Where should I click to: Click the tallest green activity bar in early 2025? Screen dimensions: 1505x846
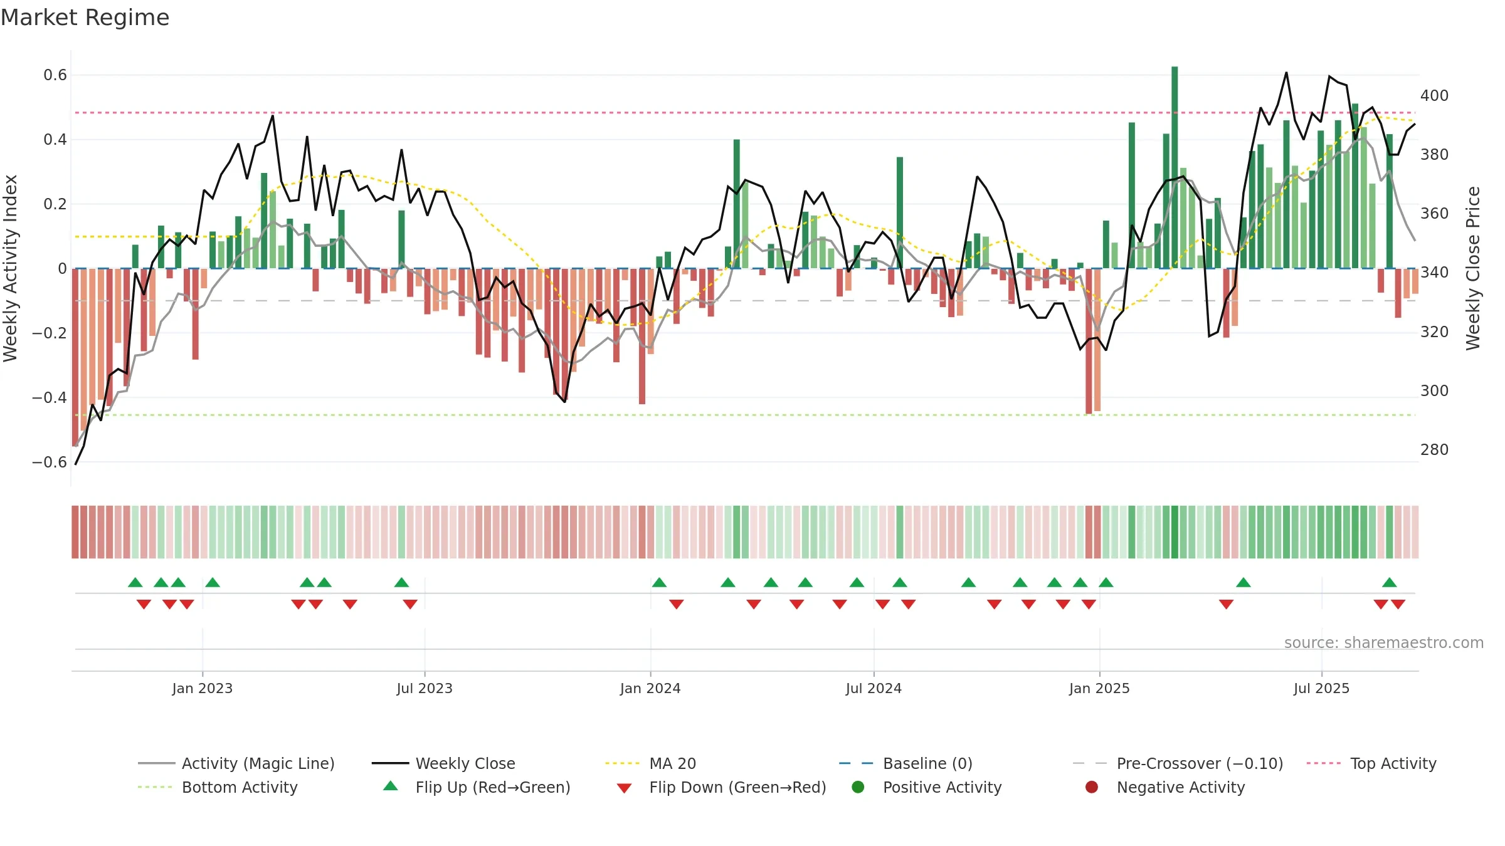point(1175,167)
